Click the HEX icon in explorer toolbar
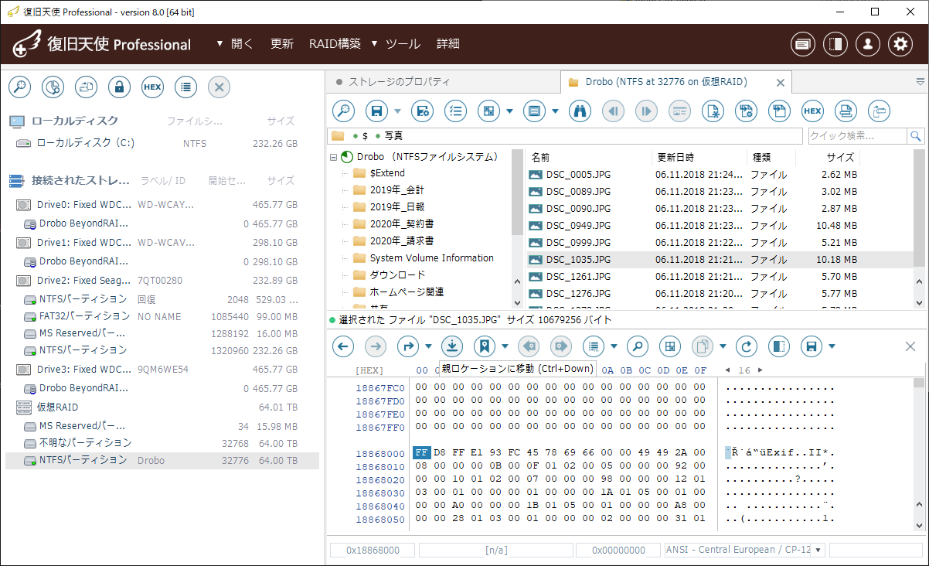 pos(812,111)
